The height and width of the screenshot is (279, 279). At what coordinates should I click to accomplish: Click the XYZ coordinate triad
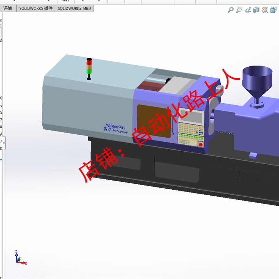click(21, 257)
